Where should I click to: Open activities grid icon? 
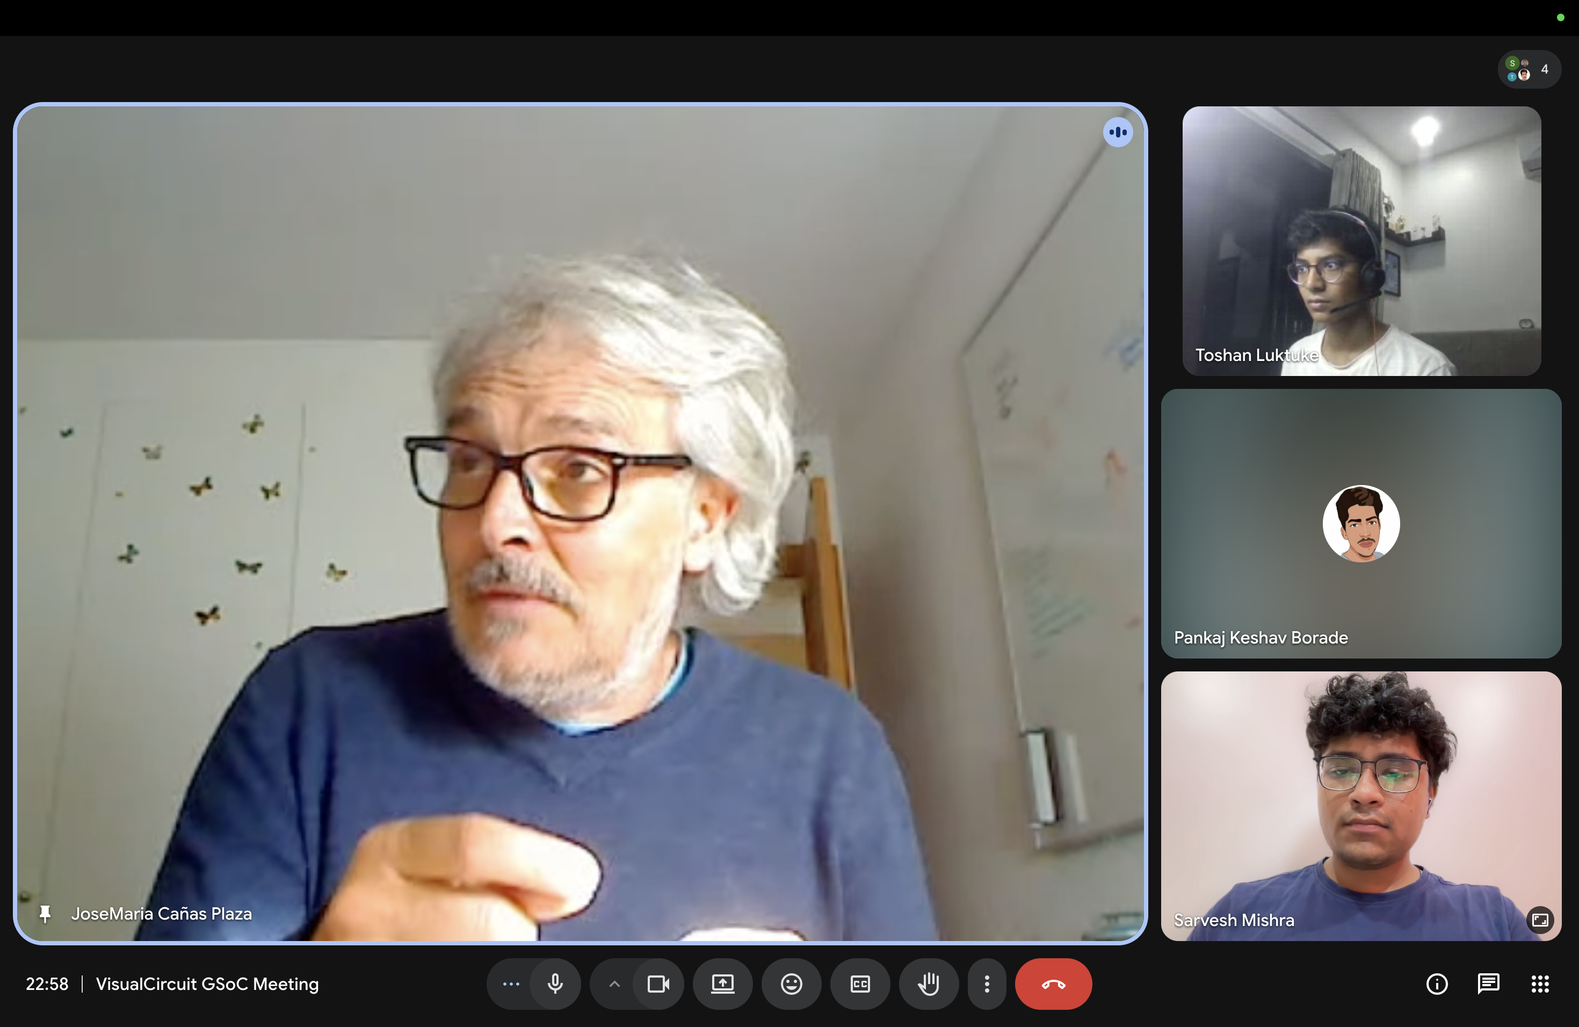coord(1540,983)
